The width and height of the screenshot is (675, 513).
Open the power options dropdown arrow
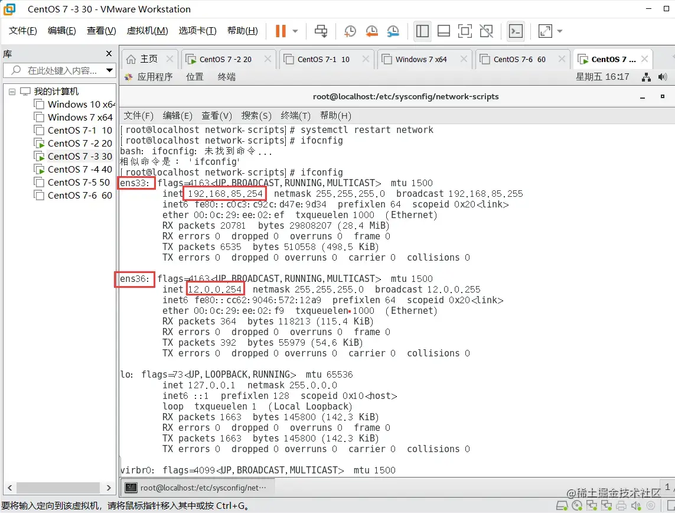(x=295, y=31)
